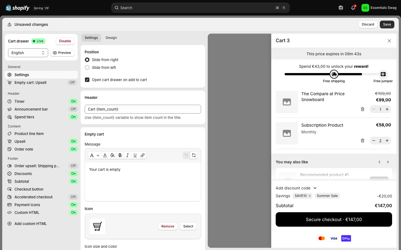
Task: Delete the Subscription Product item
Action: [x=363, y=141]
